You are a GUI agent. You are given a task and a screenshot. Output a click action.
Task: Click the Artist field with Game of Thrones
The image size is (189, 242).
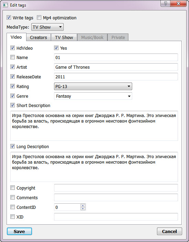116,67
